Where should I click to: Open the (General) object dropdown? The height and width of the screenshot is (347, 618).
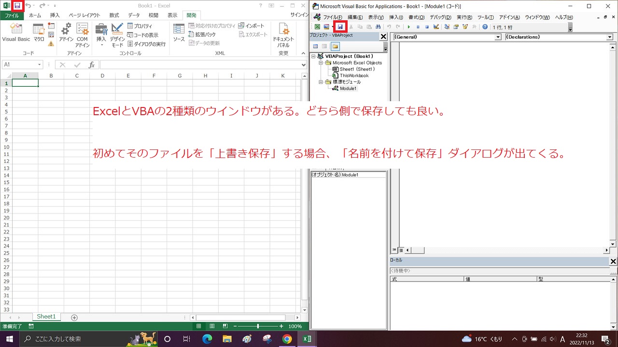[498, 37]
